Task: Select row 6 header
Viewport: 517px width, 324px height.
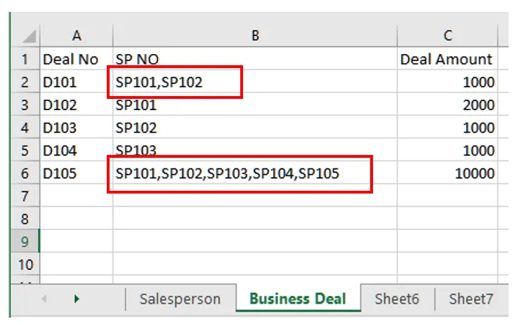Action: coord(26,173)
